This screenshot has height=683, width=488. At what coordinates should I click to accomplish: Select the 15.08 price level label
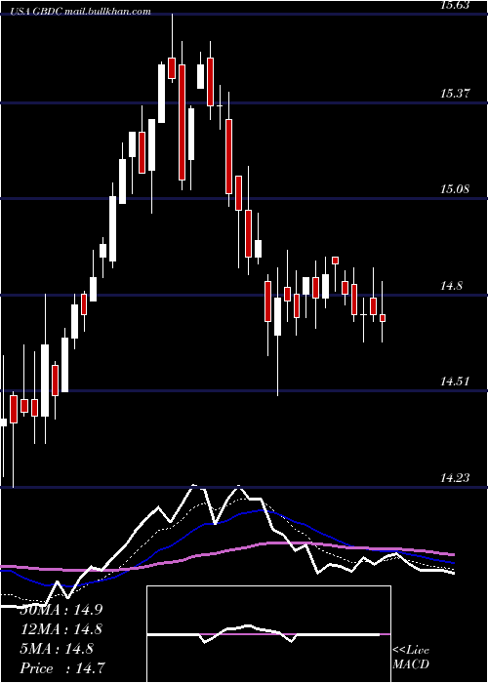click(x=454, y=189)
